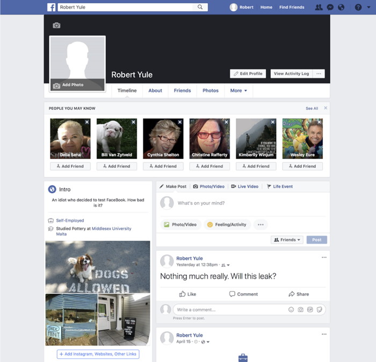Screen dimensions: 376x362
Task: Dismiss the Cynthia Shelton suggestion
Action: pyautogui.click(x=180, y=122)
